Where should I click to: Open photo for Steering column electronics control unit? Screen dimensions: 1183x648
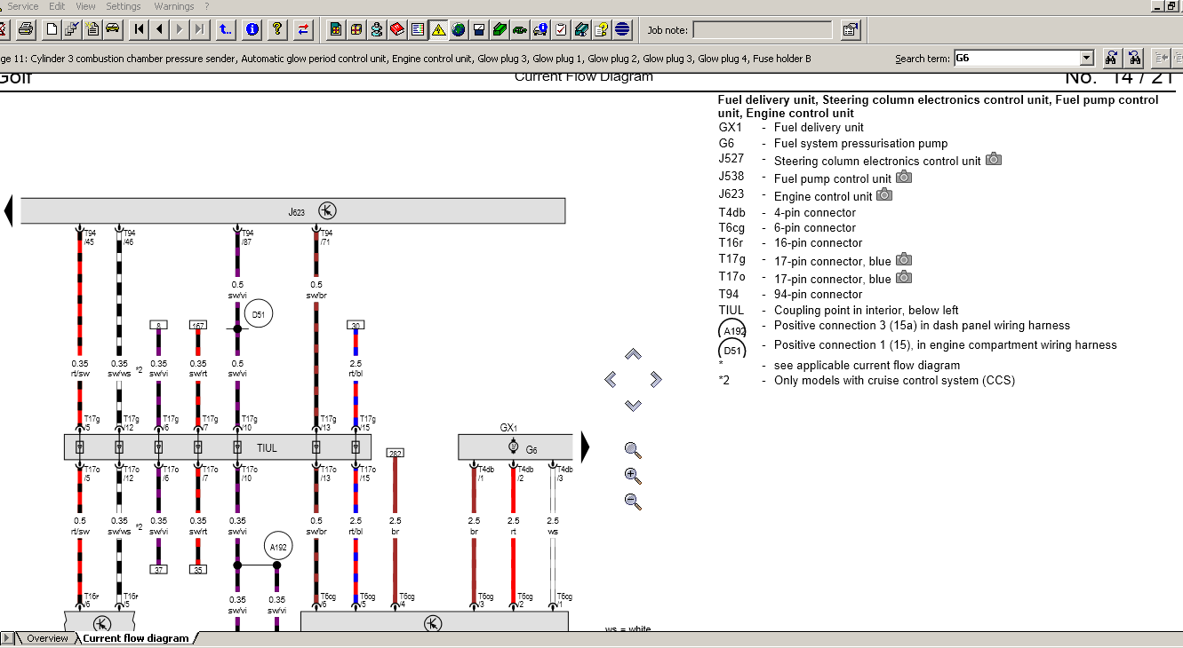coord(994,160)
